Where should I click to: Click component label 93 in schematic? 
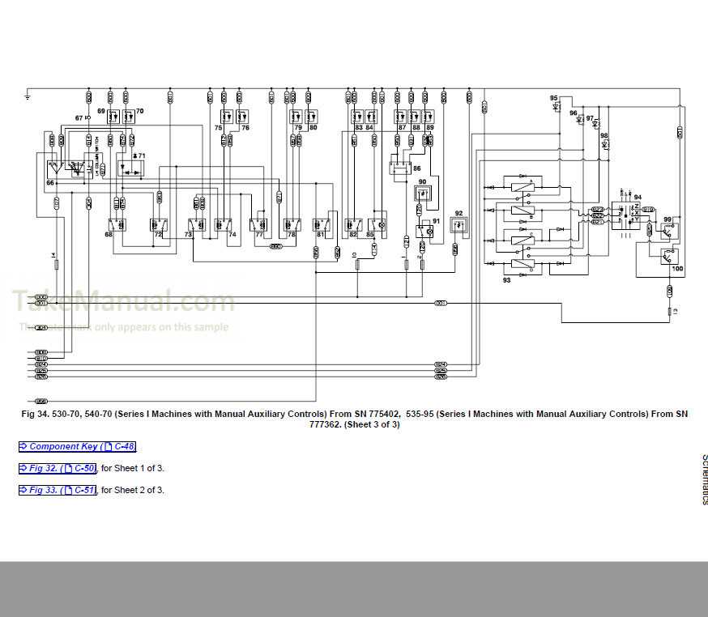[506, 280]
